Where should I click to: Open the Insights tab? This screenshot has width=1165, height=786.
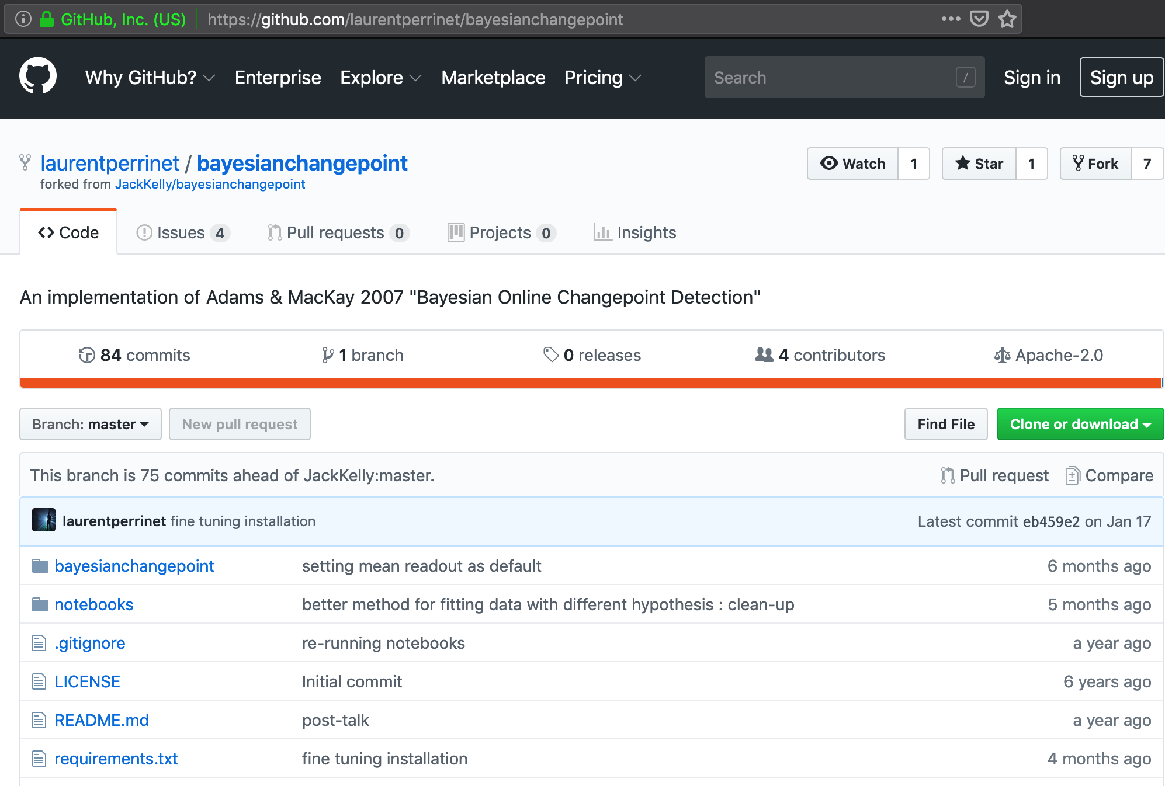tap(635, 232)
